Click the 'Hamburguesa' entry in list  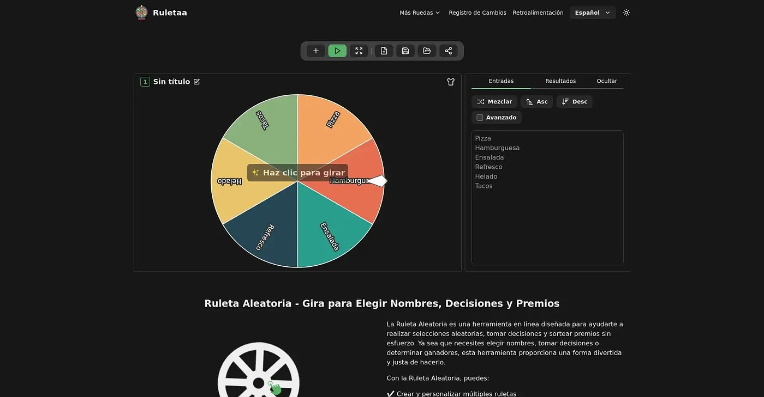(497, 148)
